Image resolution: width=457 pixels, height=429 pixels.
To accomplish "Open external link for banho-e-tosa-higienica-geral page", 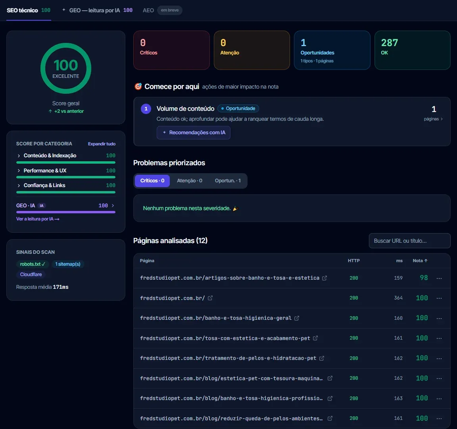I will (297, 318).
